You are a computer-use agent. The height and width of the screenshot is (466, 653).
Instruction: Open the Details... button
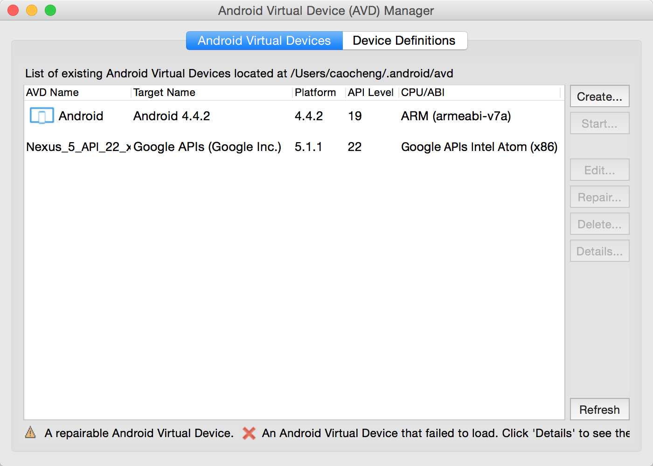(599, 251)
